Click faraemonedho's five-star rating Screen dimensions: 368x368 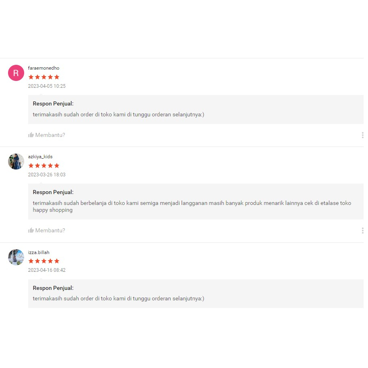[43, 77]
